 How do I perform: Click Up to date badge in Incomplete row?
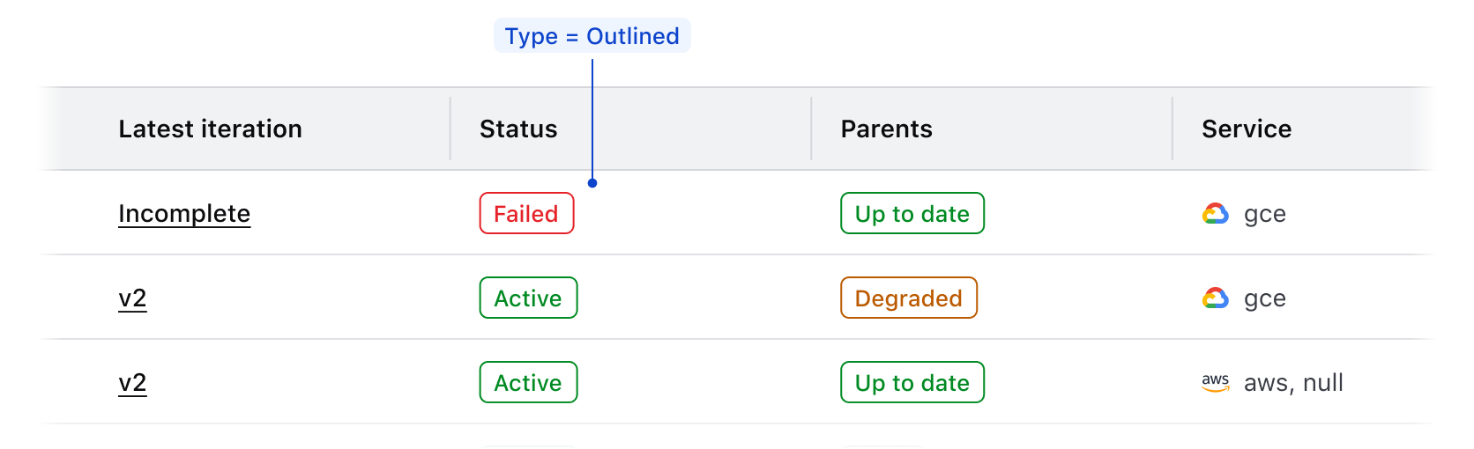tap(912, 214)
